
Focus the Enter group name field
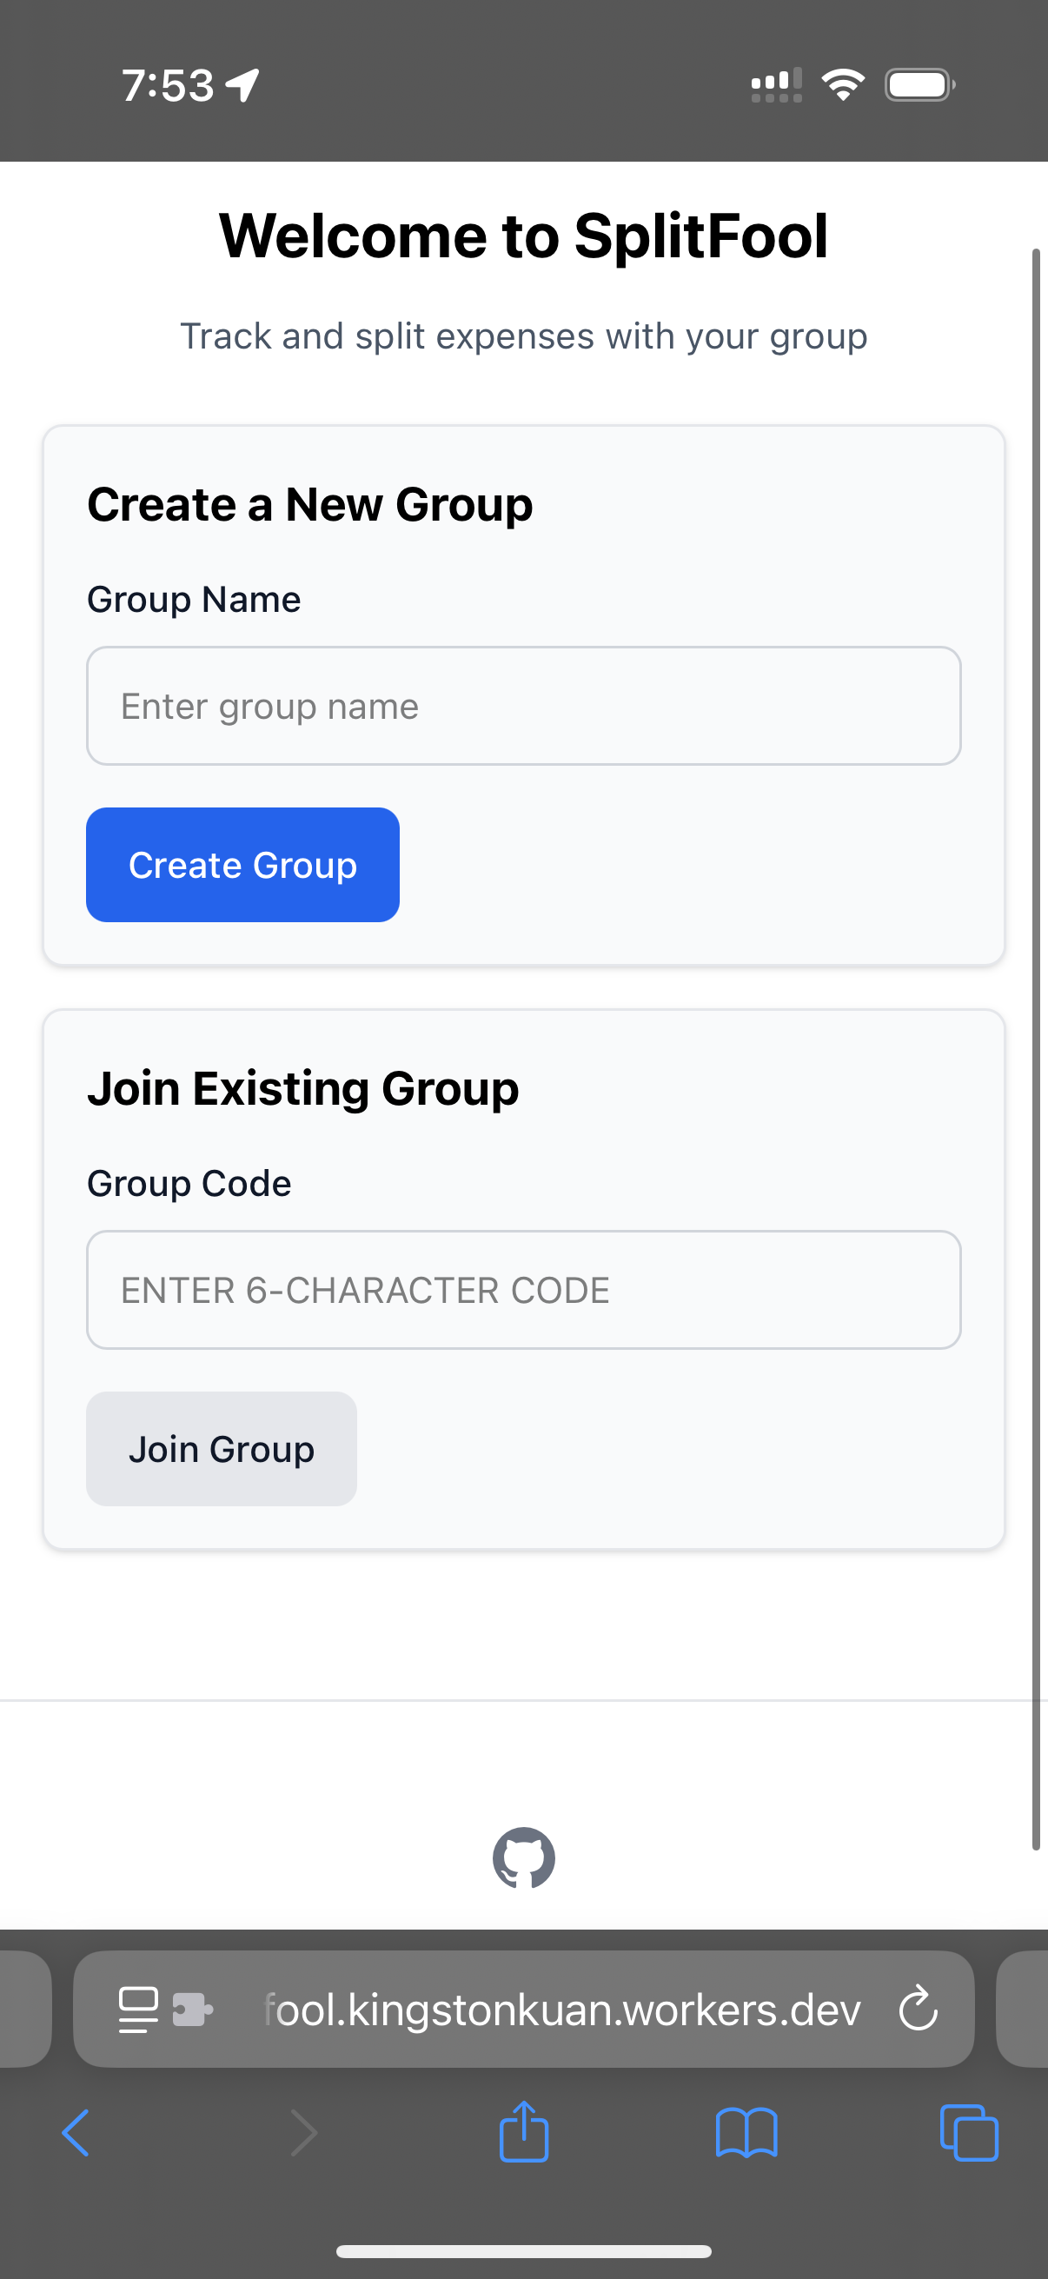[523, 706]
